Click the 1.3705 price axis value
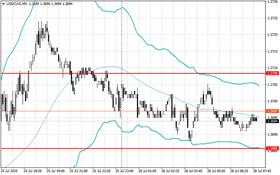Image resolution: width=280 pixels, height=175 pixels. 272,84
